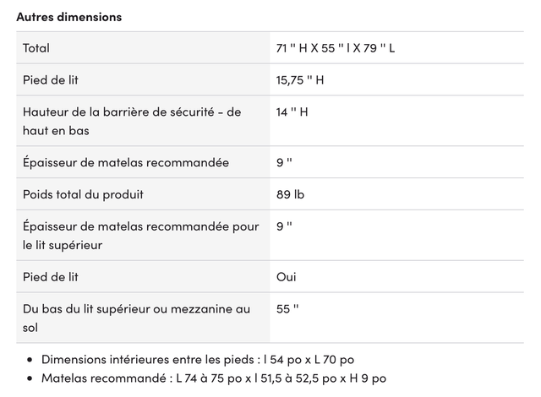This screenshot has width=541, height=397.
Task: Select the second 'Pied de lit' label
Action: 51,277
